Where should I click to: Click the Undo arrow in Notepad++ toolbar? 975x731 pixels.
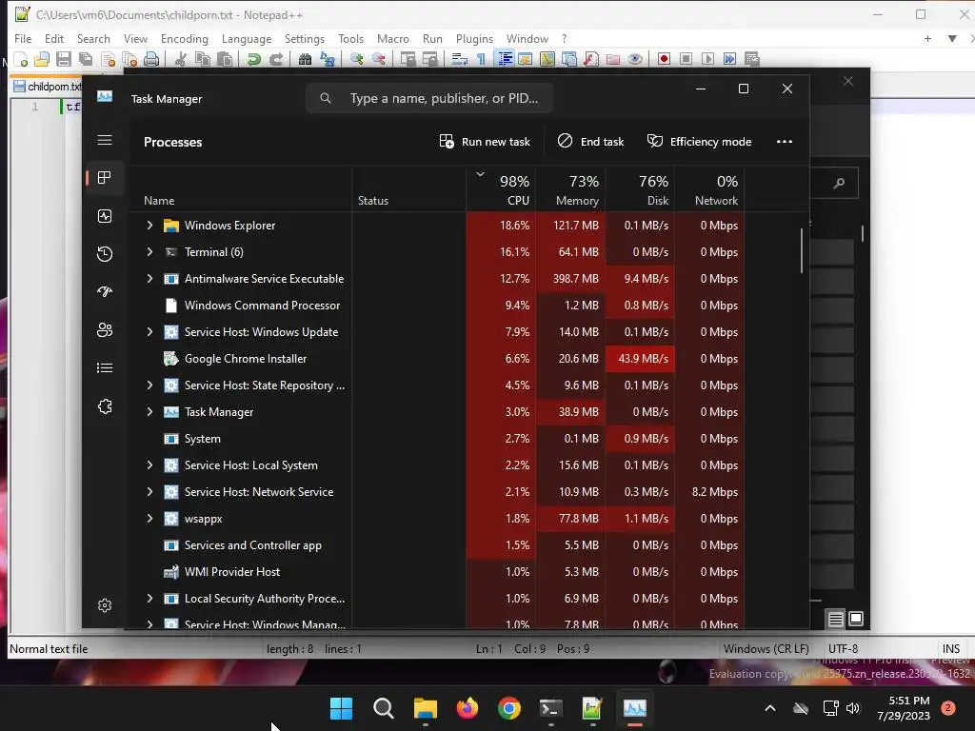(x=253, y=59)
